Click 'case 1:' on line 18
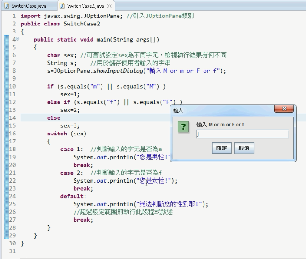The image size is (306, 259). pyautogui.click(x=72, y=149)
